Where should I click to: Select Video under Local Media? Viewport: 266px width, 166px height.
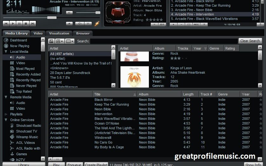coord(21,63)
